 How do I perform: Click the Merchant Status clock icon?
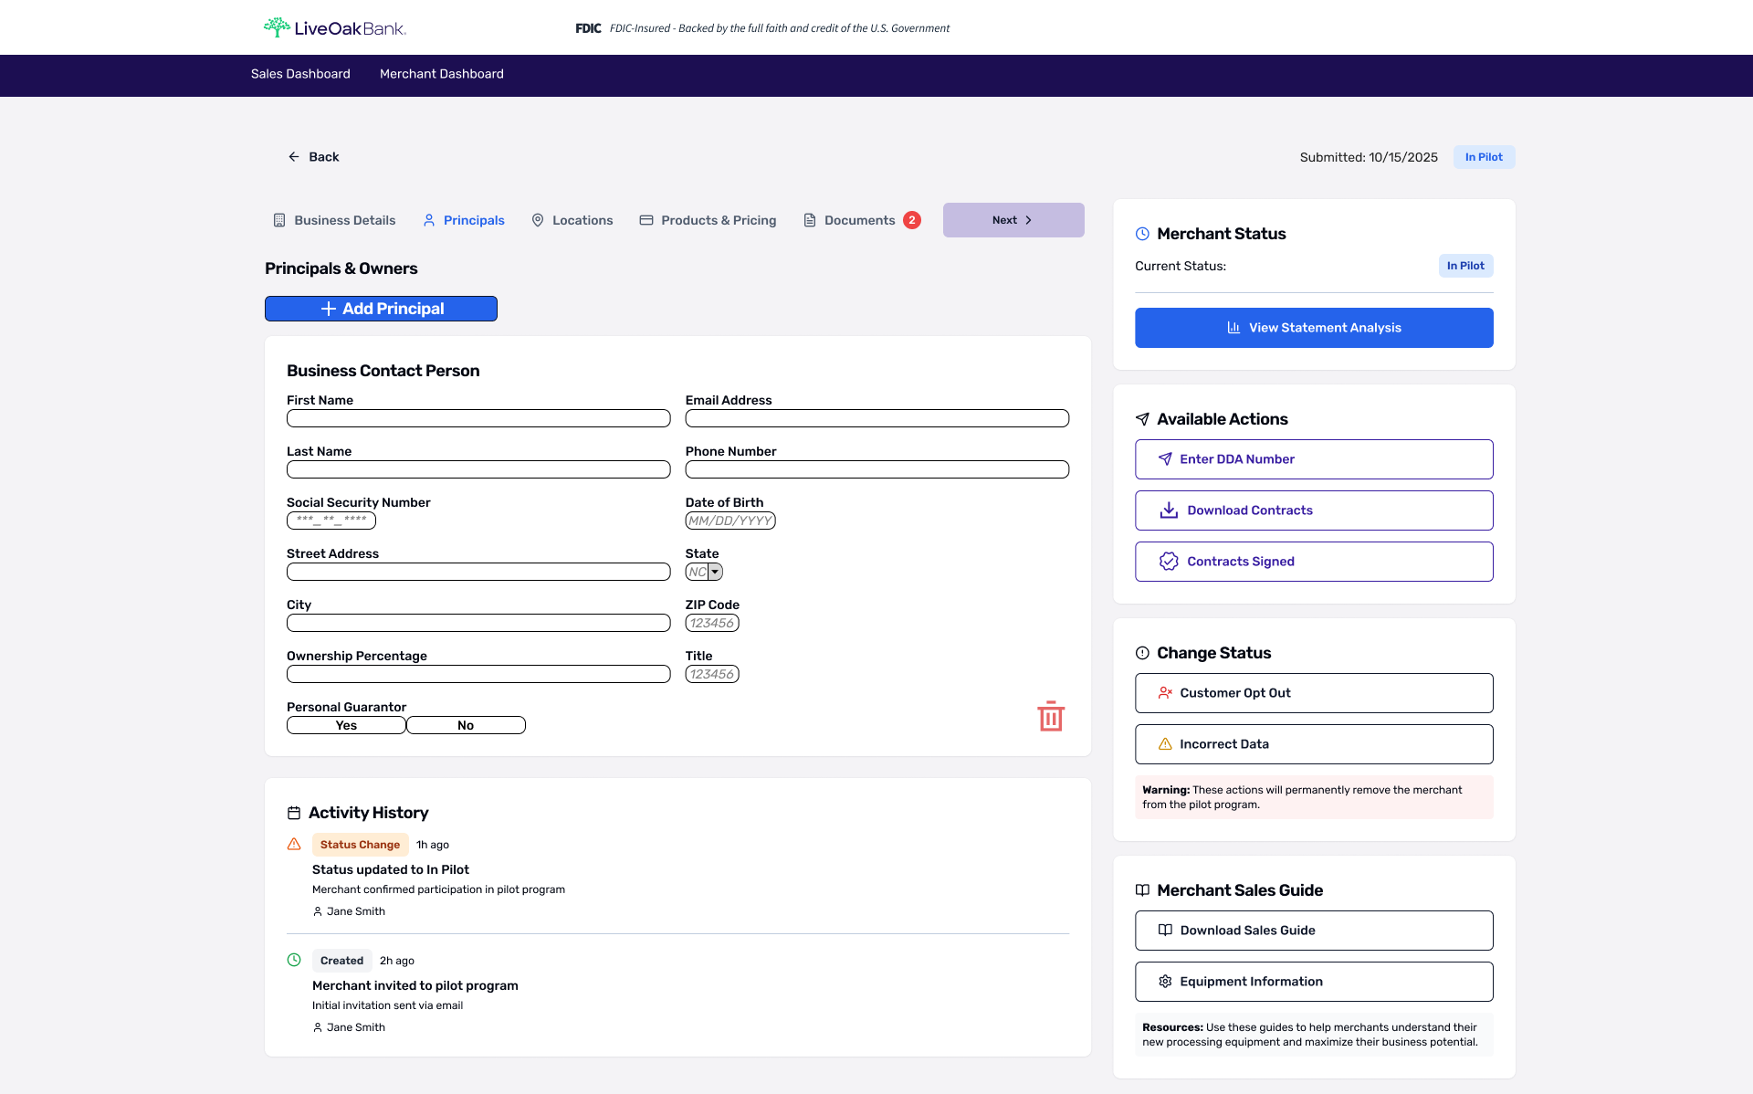1142,234
